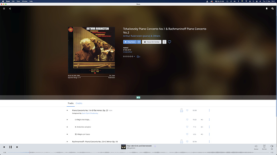Favorite the album with the heart icon
The height and width of the screenshot is (155, 277).
point(169,42)
